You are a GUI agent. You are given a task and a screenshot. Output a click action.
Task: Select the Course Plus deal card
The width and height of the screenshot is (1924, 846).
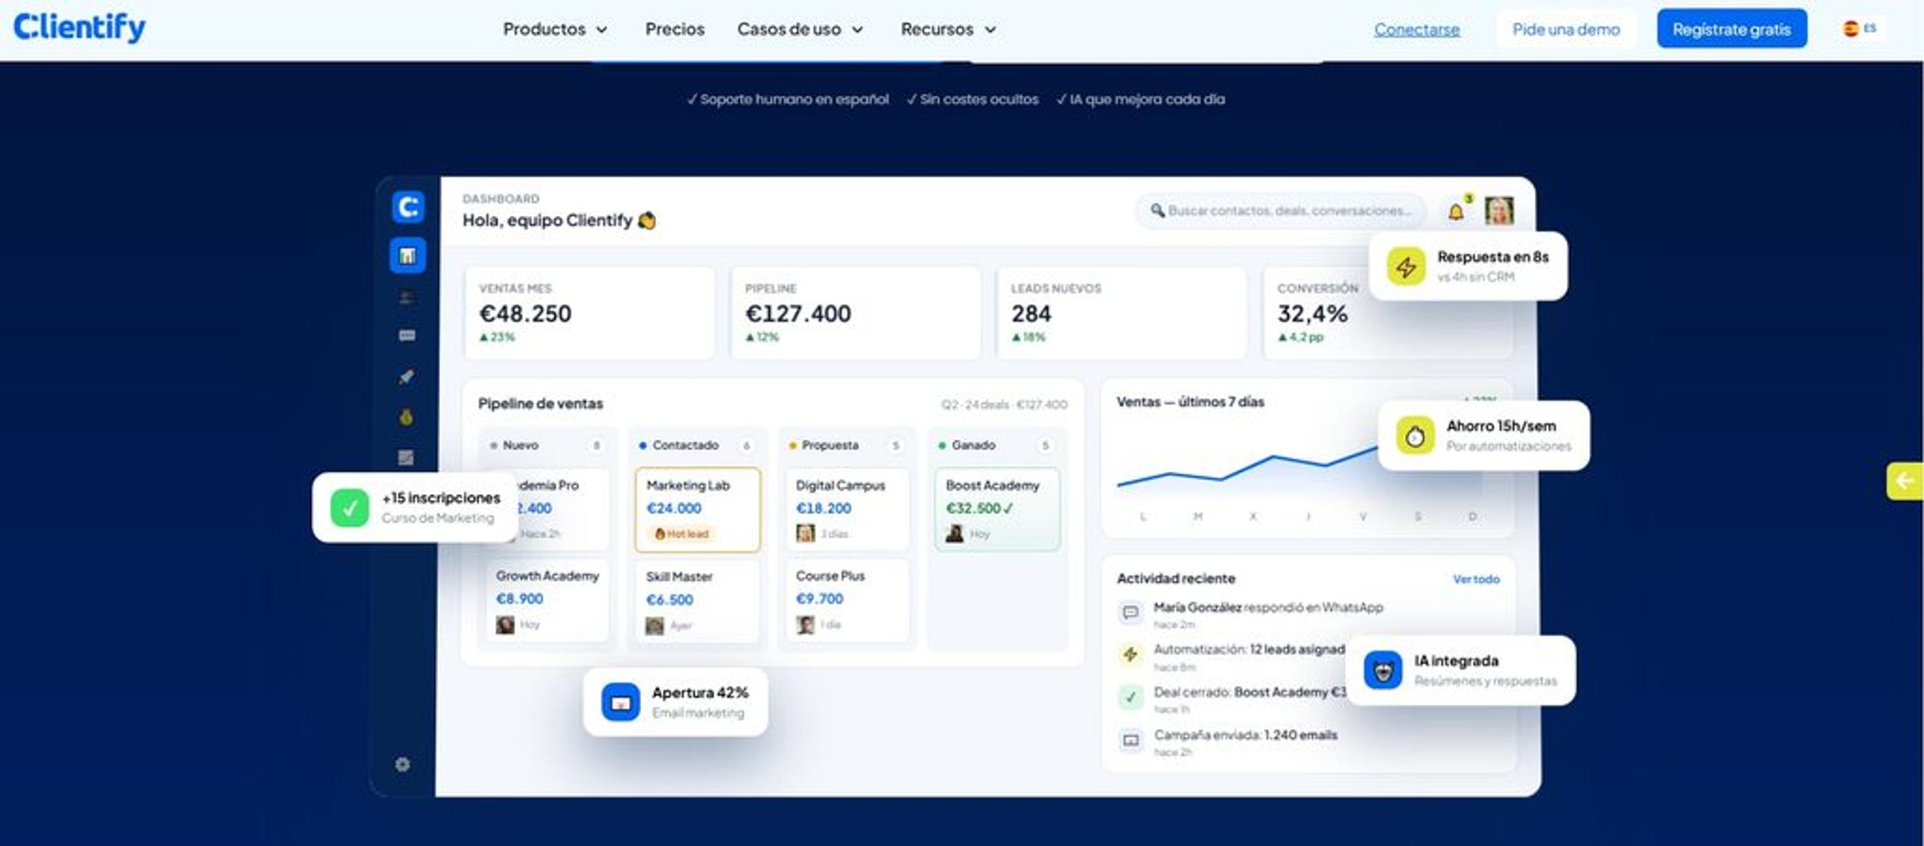click(847, 600)
